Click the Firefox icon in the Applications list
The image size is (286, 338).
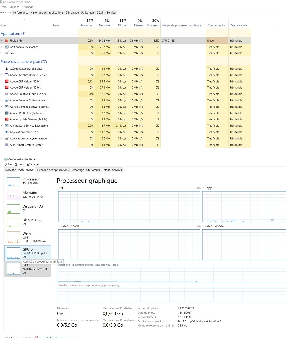(7, 41)
